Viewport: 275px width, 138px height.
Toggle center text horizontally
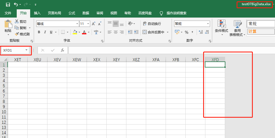tap(116, 32)
